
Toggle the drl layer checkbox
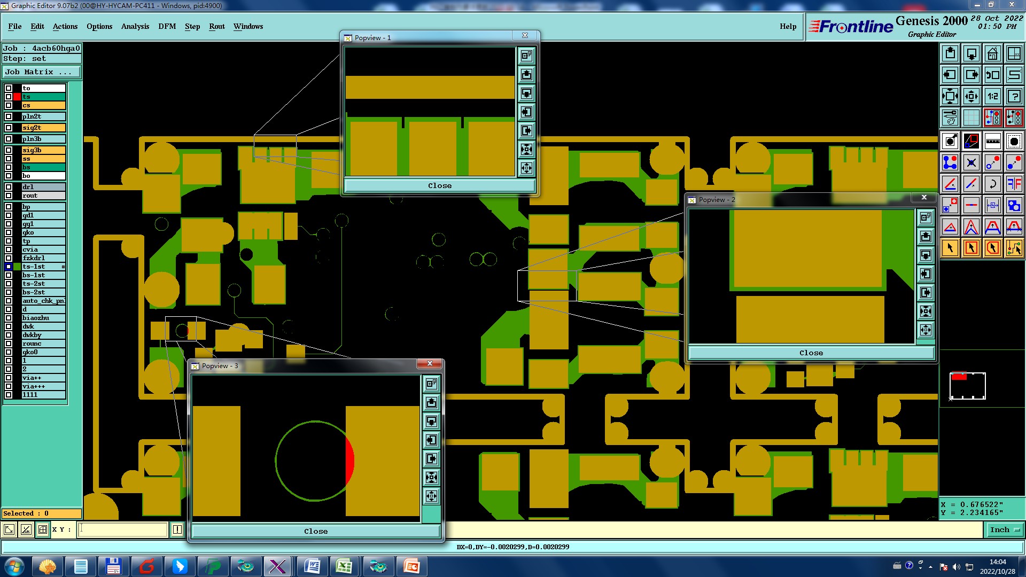point(9,187)
